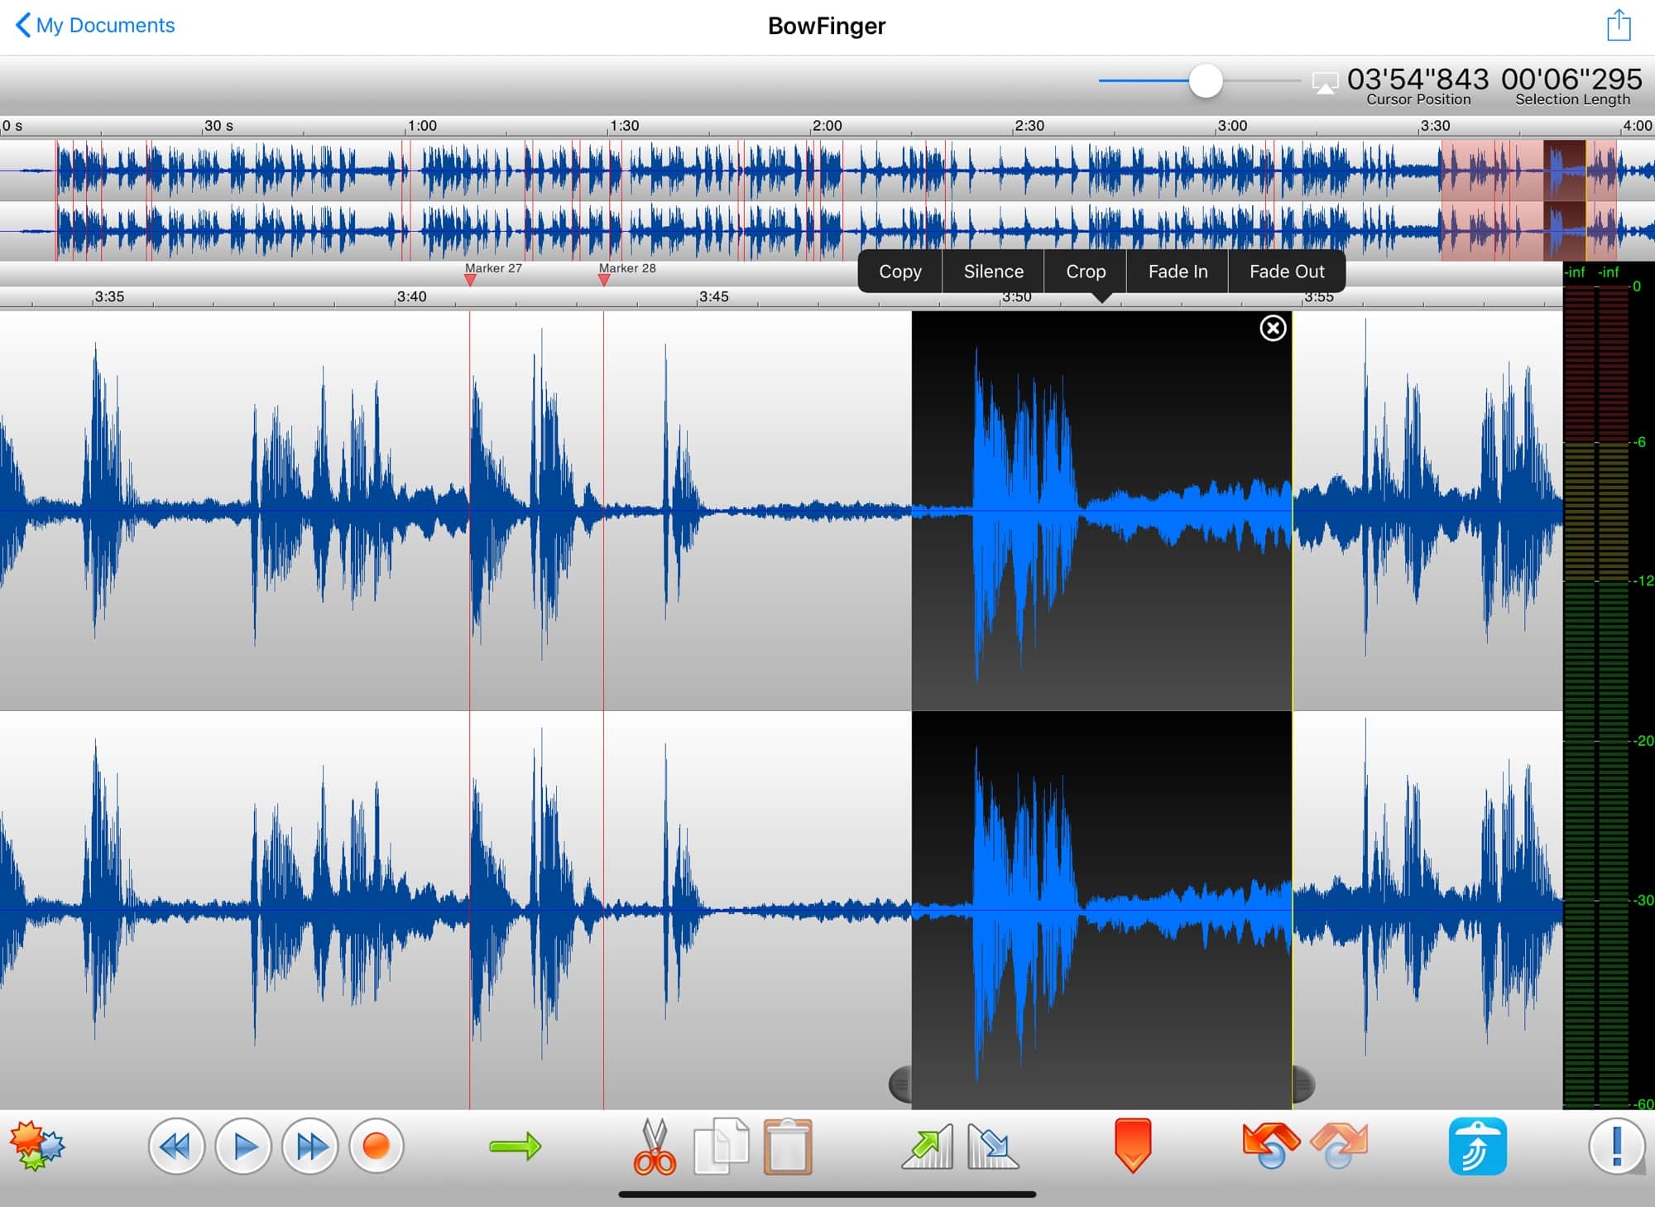Click the zoom slider knob
Viewport: 1655px width, 1207px height.
(x=1206, y=81)
